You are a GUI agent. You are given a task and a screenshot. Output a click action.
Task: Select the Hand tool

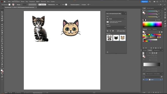point(2,64)
